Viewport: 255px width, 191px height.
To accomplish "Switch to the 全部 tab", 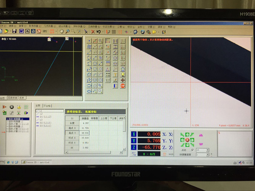I will click(x=37, y=105).
